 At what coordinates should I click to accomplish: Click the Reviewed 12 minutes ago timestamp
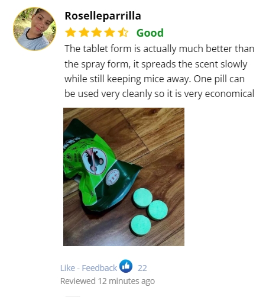click(108, 281)
